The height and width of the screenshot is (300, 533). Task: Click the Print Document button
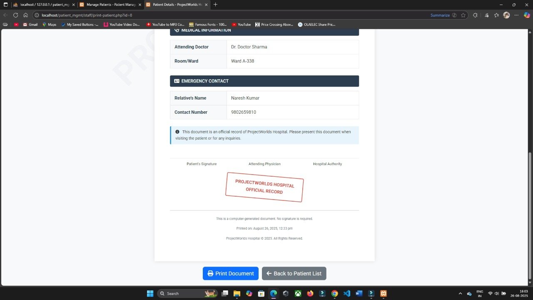click(x=230, y=273)
